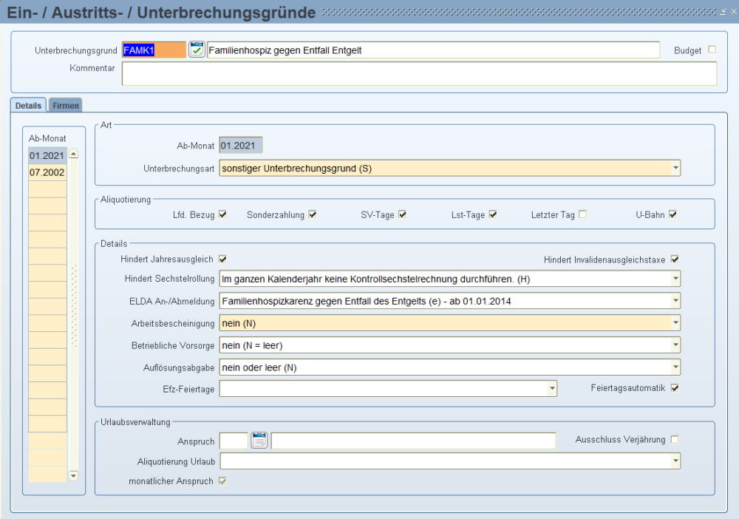Switch to the Firmen tab
This screenshot has width=739, height=519.
point(66,106)
